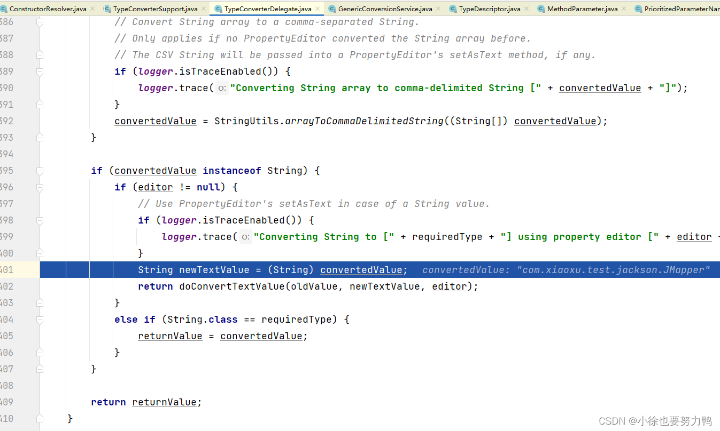Close the ConstructorResolver.java tab
The image size is (720, 431).
tap(92, 9)
